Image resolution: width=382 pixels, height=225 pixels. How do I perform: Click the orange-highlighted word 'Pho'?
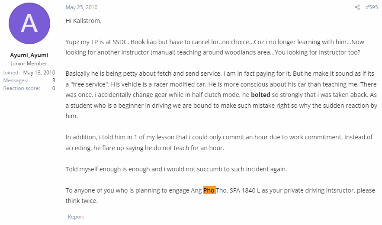click(x=209, y=190)
